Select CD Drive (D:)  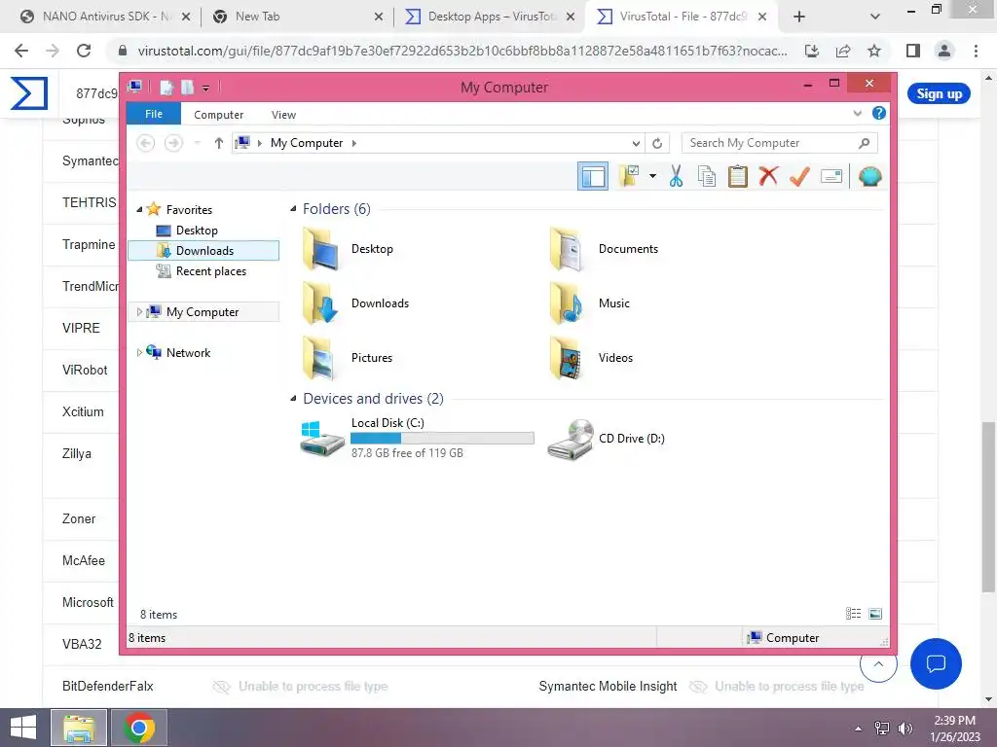[x=607, y=439]
